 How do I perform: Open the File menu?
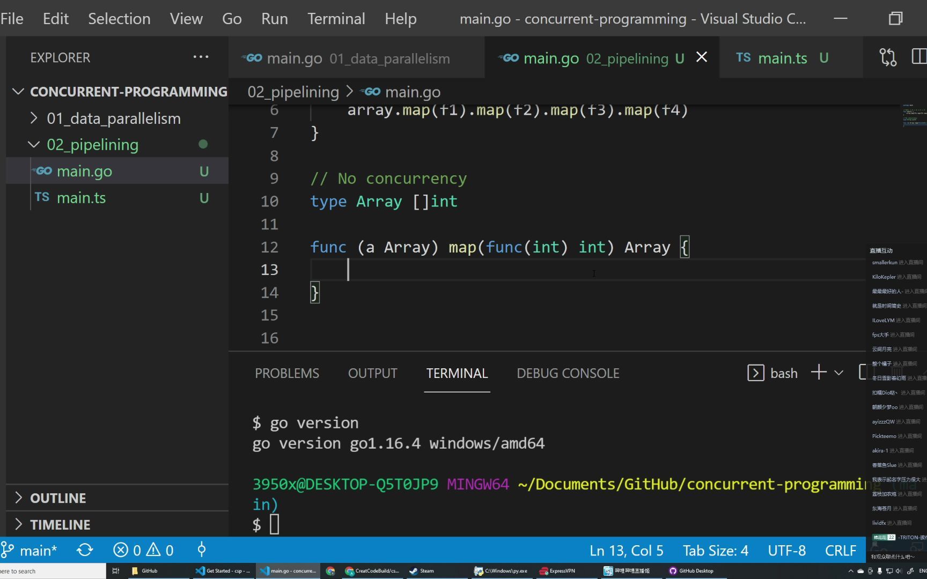click(12, 19)
